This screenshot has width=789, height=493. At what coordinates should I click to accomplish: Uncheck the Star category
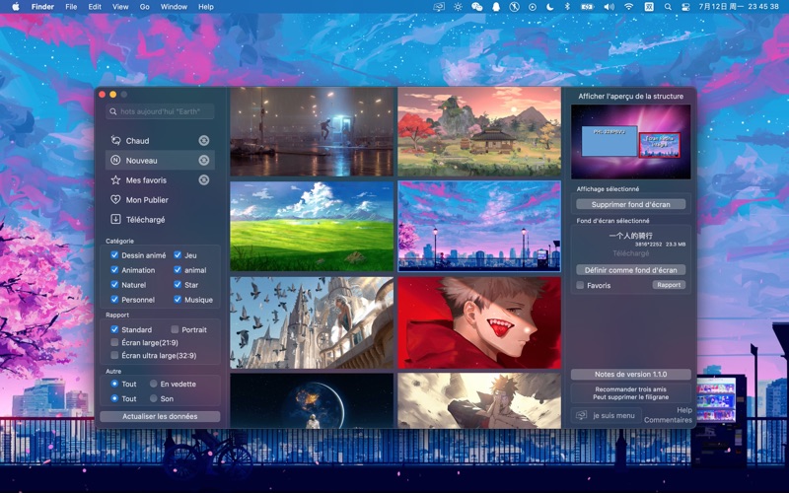pyautogui.click(x=178, y=285)
